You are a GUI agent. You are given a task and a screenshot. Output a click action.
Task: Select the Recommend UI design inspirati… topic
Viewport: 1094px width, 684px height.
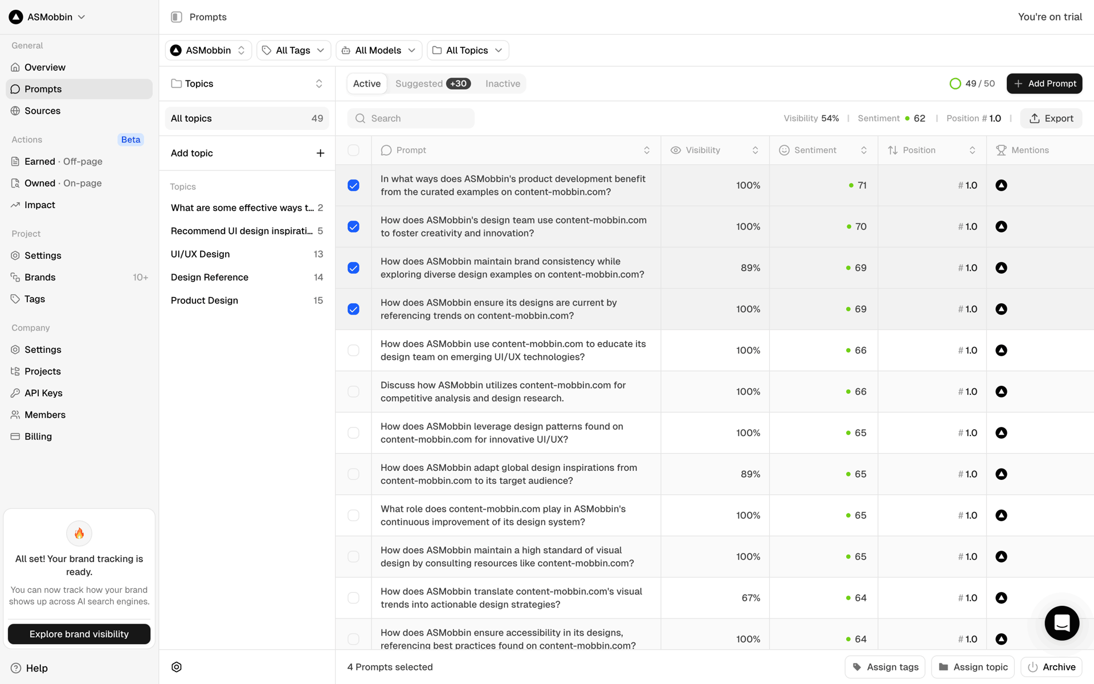(247, 231)
